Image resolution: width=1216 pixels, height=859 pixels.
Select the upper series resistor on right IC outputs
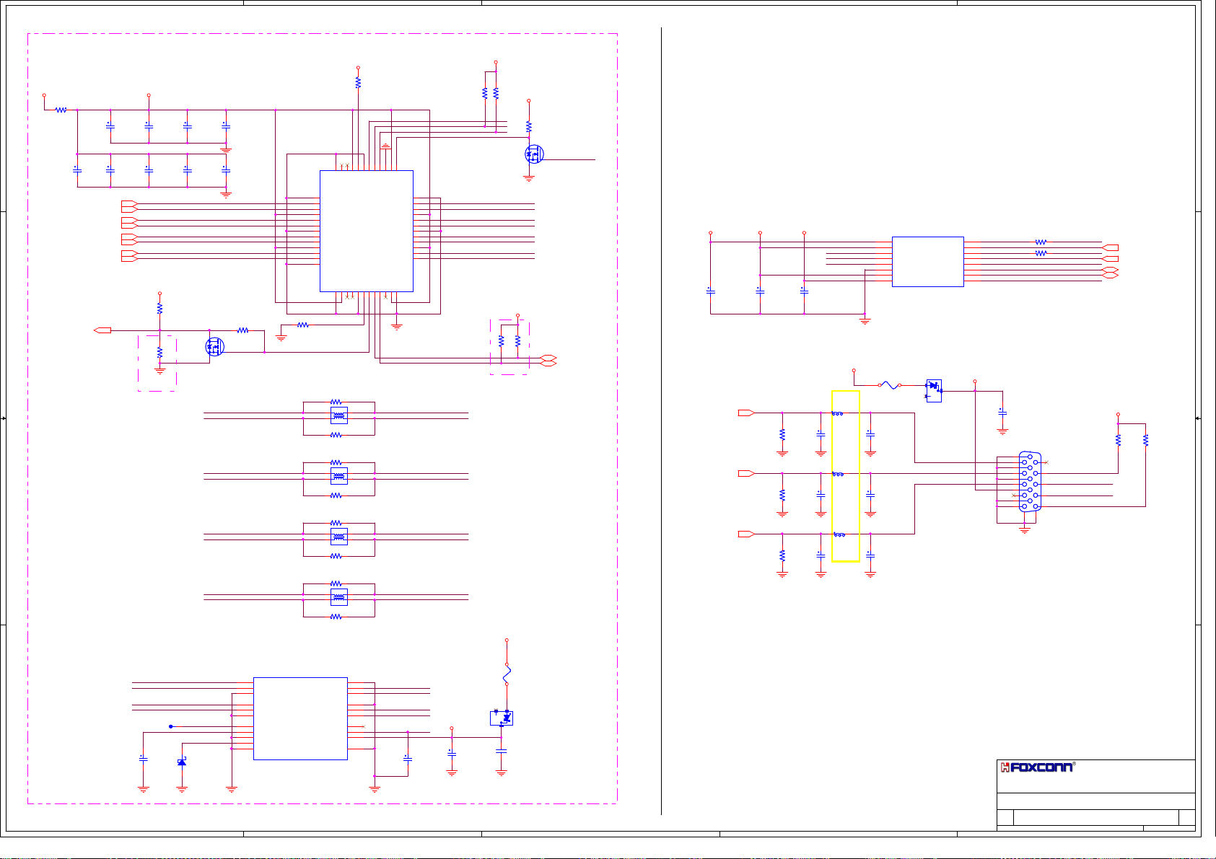click(1041, 242)
